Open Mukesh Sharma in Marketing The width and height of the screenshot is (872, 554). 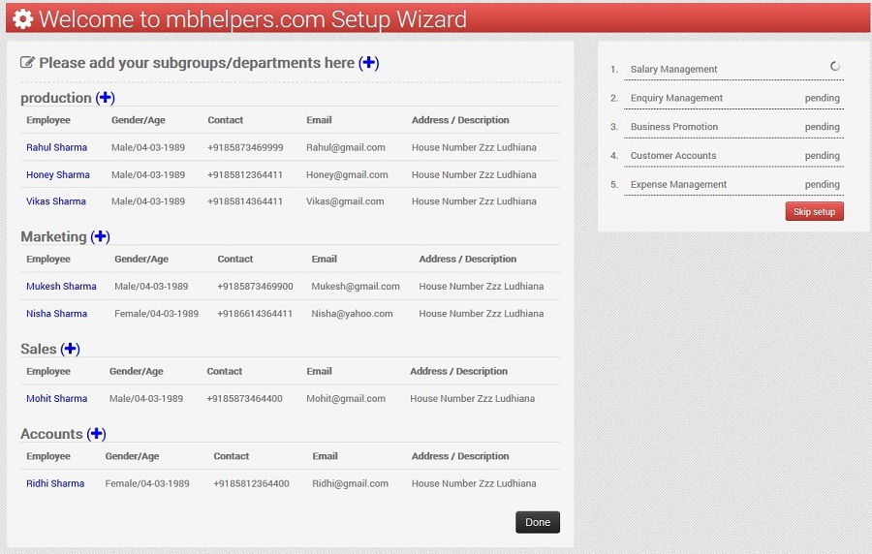pos(61,287)
